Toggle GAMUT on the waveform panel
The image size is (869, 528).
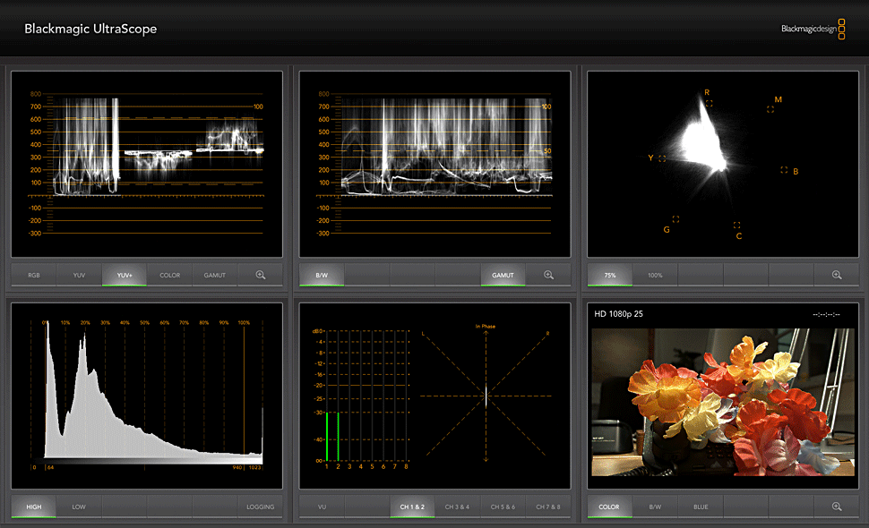[x=503, y=275]
